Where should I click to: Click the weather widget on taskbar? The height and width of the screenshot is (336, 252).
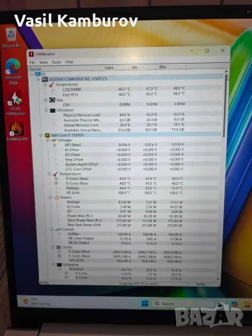click(37, 302)
